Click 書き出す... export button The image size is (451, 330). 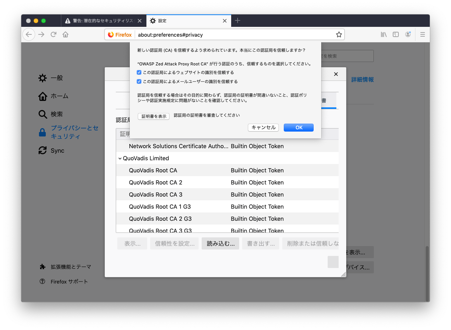coord(261,243)
